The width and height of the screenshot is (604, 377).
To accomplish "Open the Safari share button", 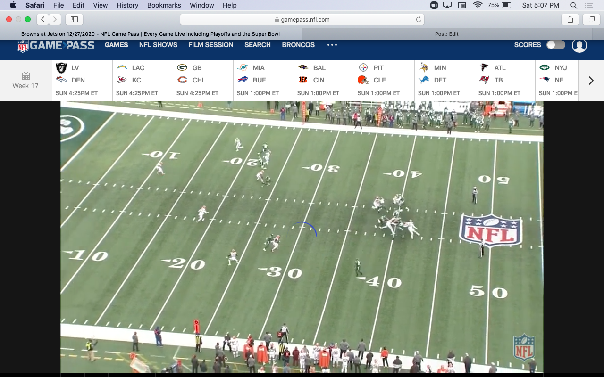I will [x=570, y=19].
